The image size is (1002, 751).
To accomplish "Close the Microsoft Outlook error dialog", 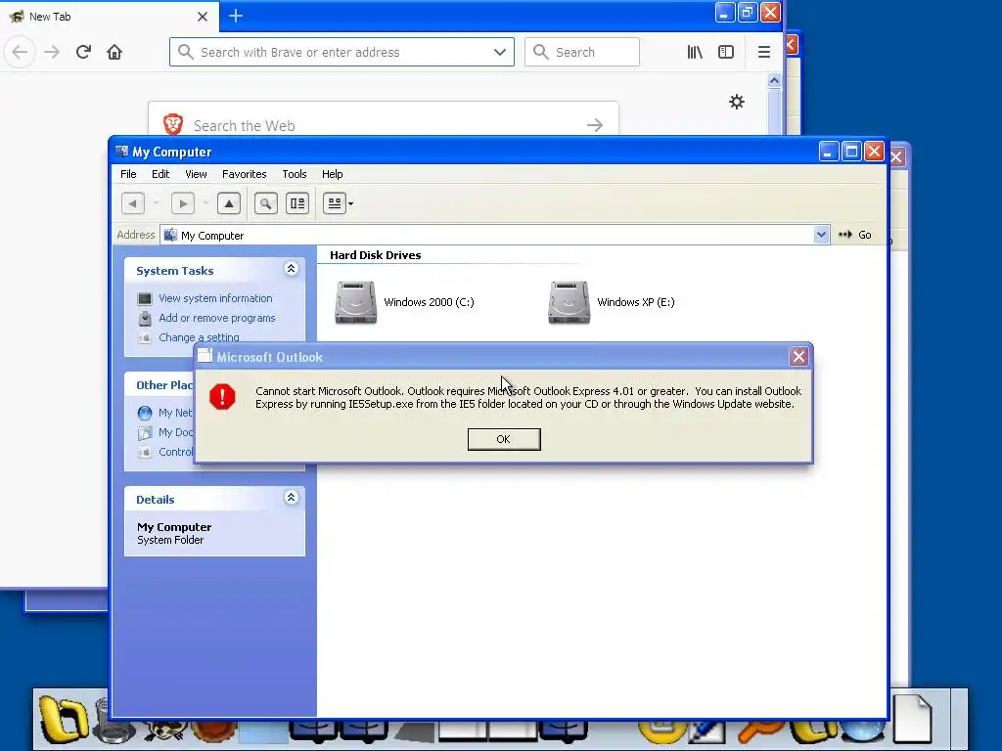I will tap(798, 357).
